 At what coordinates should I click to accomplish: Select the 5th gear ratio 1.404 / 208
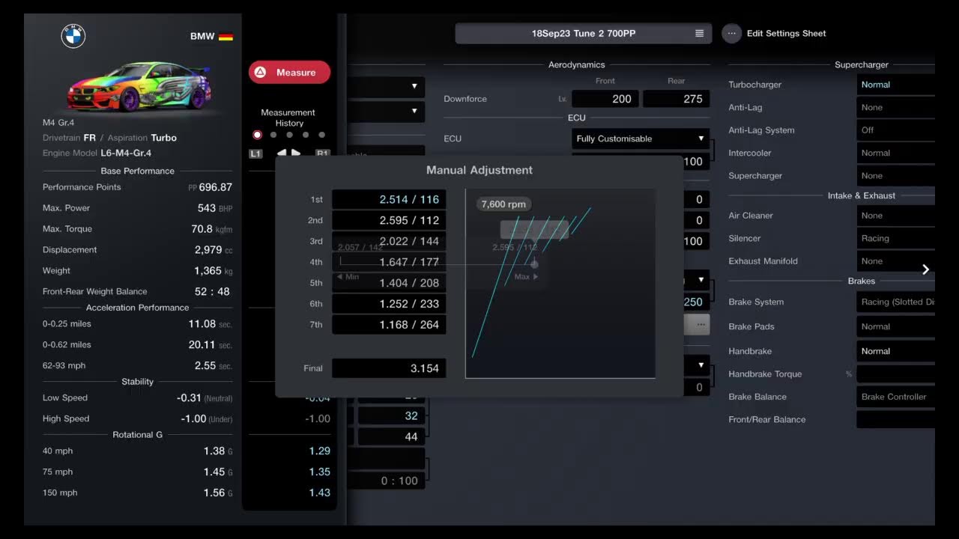pyautogui.click(x=389, y=283)
